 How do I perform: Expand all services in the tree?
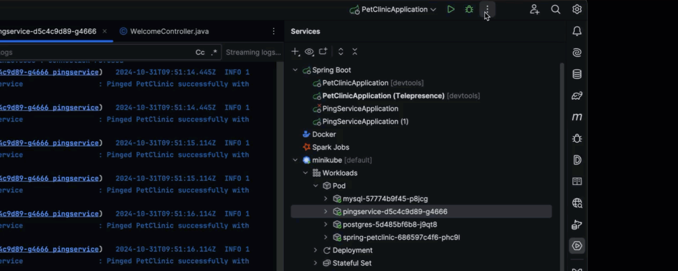[341, 51]
